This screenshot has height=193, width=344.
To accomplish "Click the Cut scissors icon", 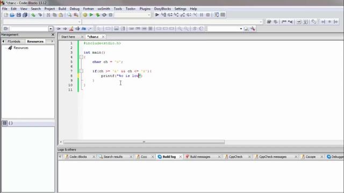I will point(48,15).
